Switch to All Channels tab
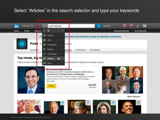The image size is (160, 120). [80, 50]
